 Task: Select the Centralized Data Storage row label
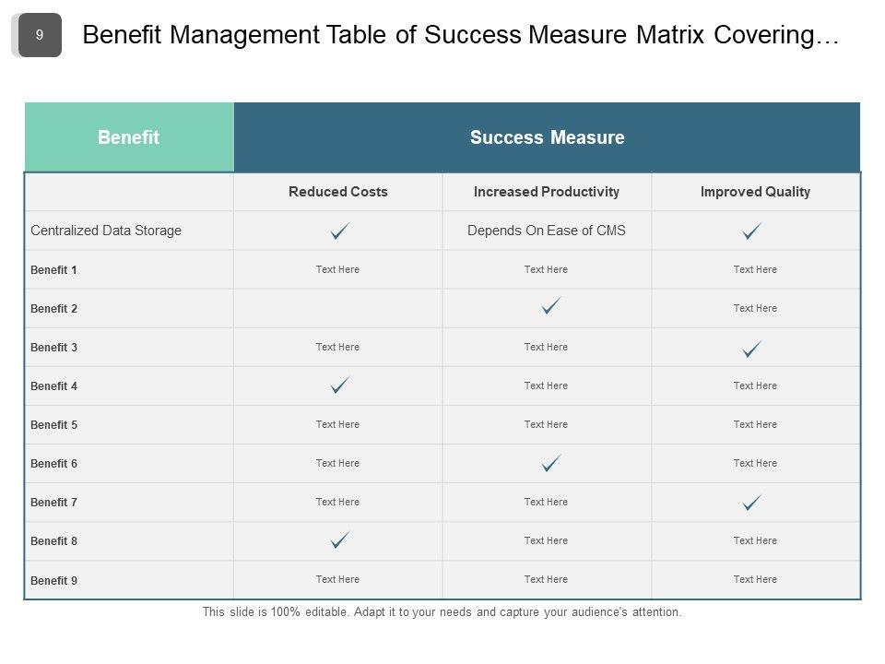tap(106, 231)
